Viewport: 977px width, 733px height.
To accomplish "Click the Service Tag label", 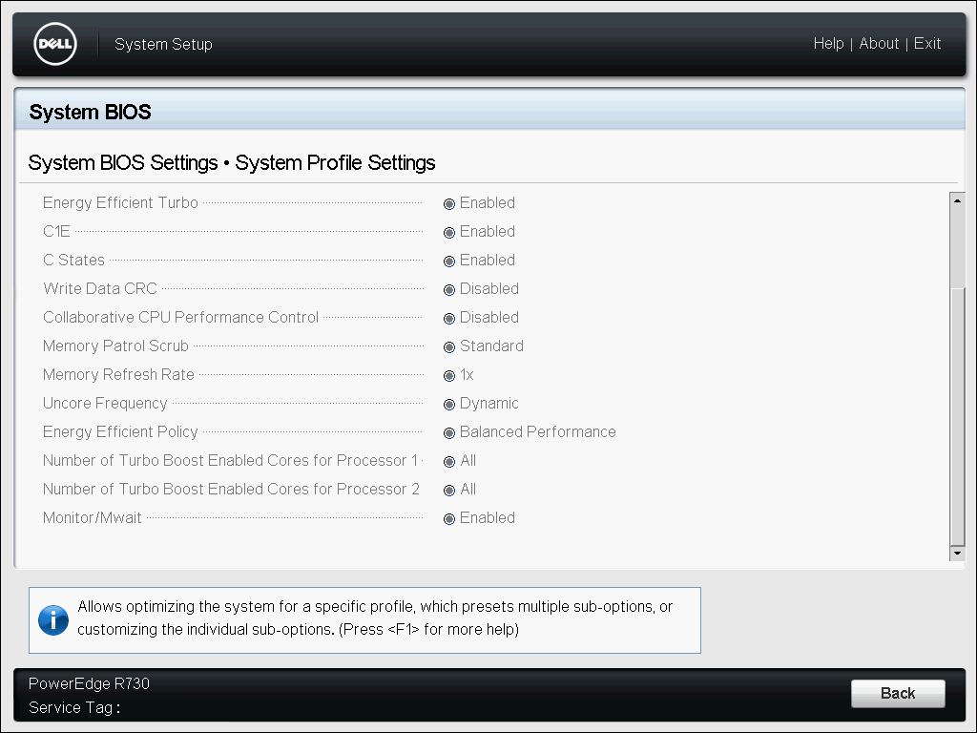I will click(74, 707).
